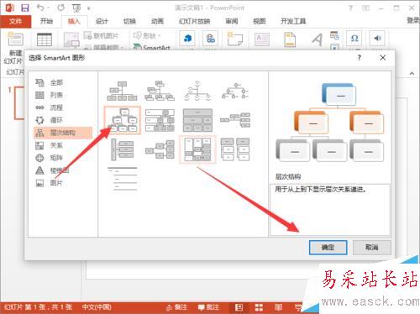420x314 pixels.
Task: Click the Hyperlink ribbon icon
Action: coord(210,39)
